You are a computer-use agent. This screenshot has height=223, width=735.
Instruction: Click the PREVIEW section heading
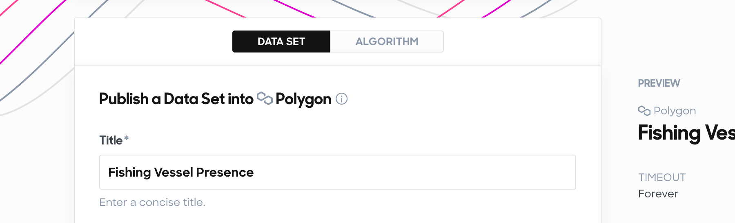659,83
